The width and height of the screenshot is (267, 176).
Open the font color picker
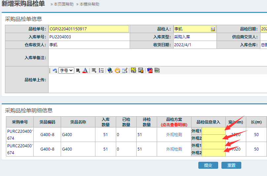[x=85, y=70]
